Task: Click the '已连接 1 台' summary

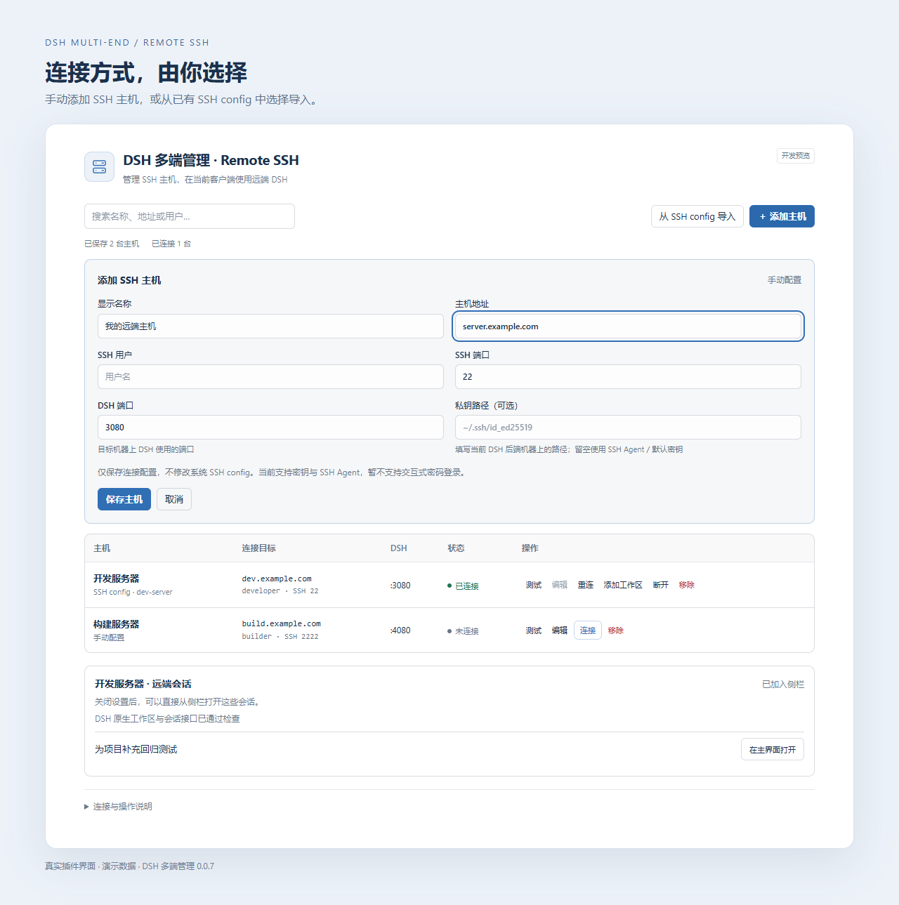Action: click(x=171, y=244)
